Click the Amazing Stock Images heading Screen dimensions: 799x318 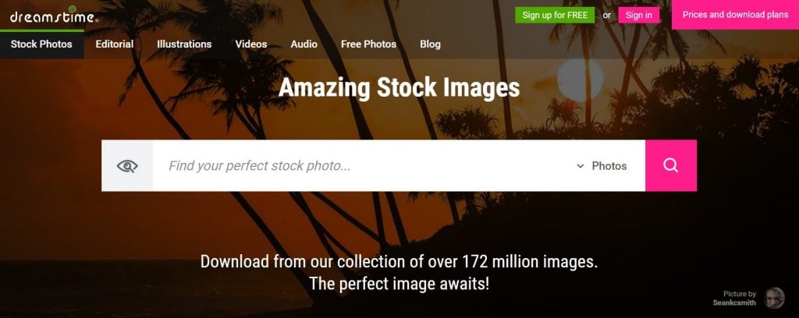(399, 87)
